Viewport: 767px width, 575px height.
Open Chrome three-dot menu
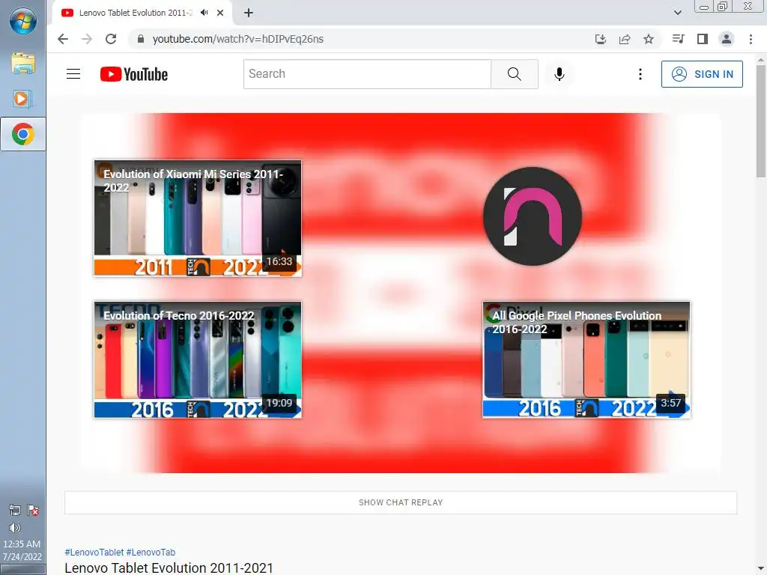pyautogui.click(x=751, y=39)
